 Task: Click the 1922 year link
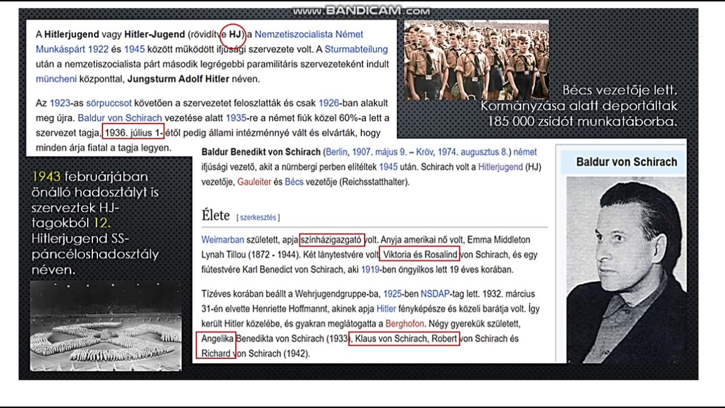click(x=99, y=49)
